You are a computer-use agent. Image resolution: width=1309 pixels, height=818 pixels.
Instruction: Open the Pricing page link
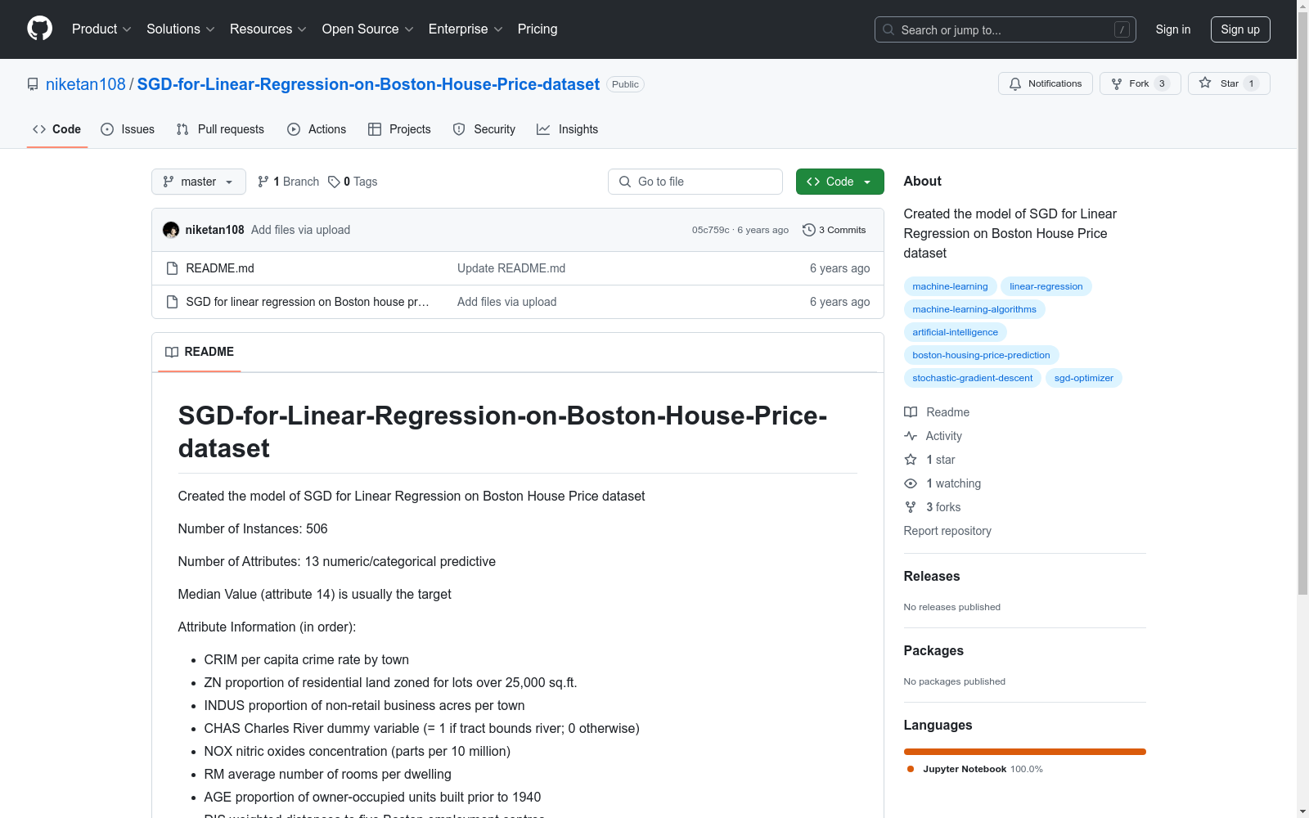point(538,29)
